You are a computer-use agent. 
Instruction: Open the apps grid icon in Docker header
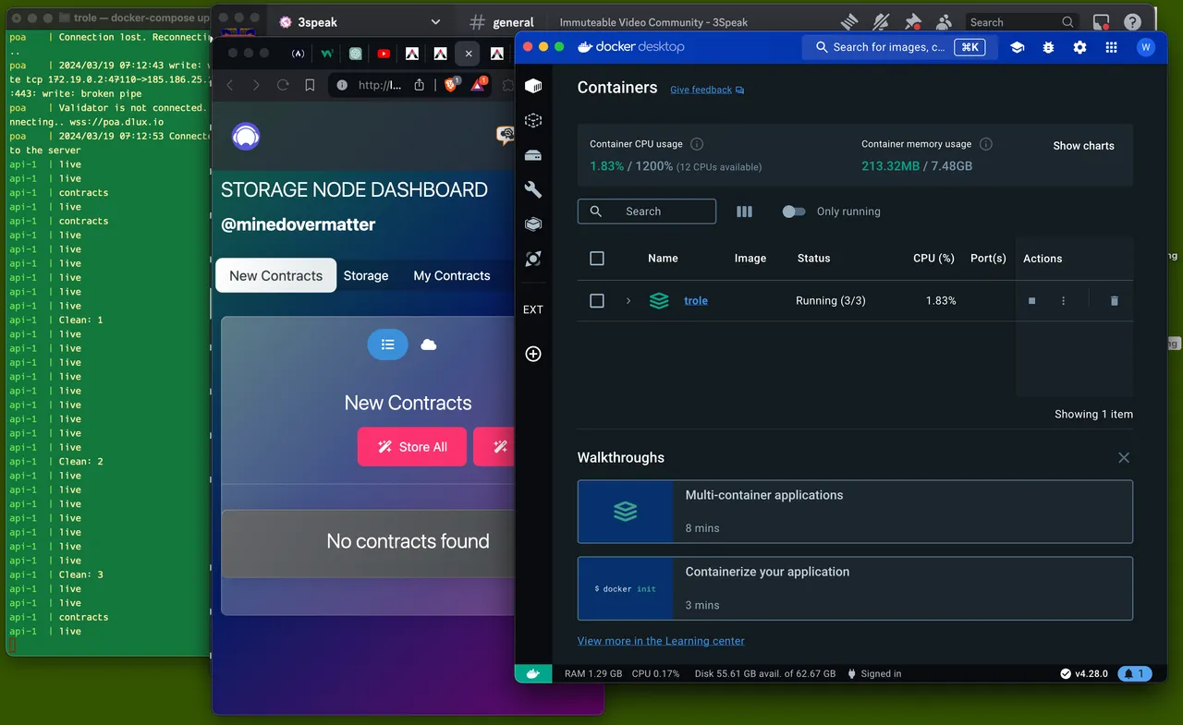coord(1112,47)
